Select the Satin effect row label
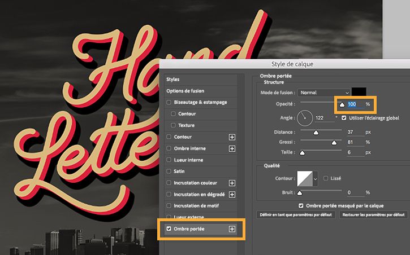Viewport: 410px width, 255px height. click(x=179, y=172)
